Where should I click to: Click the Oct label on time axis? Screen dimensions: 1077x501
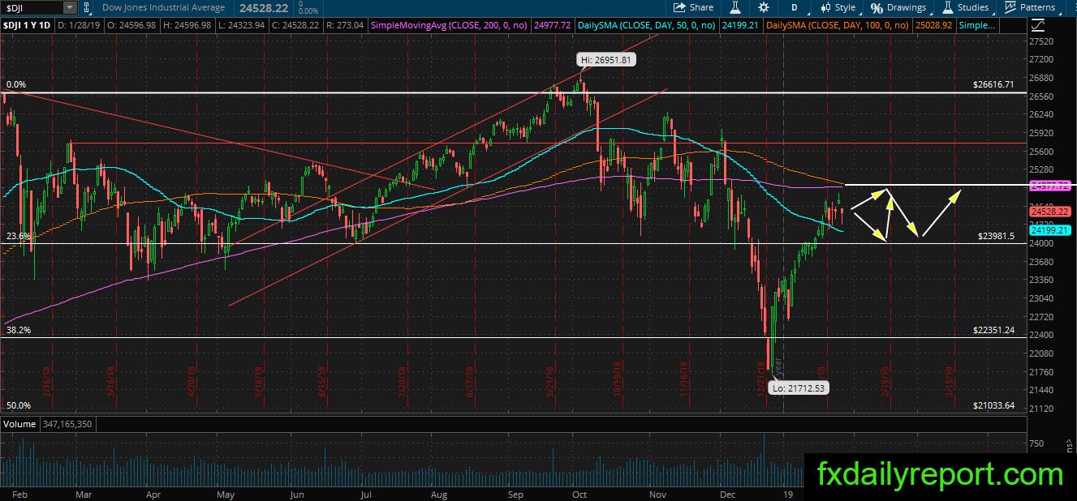579,493
